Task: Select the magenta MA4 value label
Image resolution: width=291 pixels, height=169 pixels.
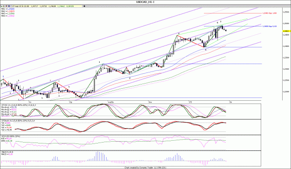Action: click(8, 16)
